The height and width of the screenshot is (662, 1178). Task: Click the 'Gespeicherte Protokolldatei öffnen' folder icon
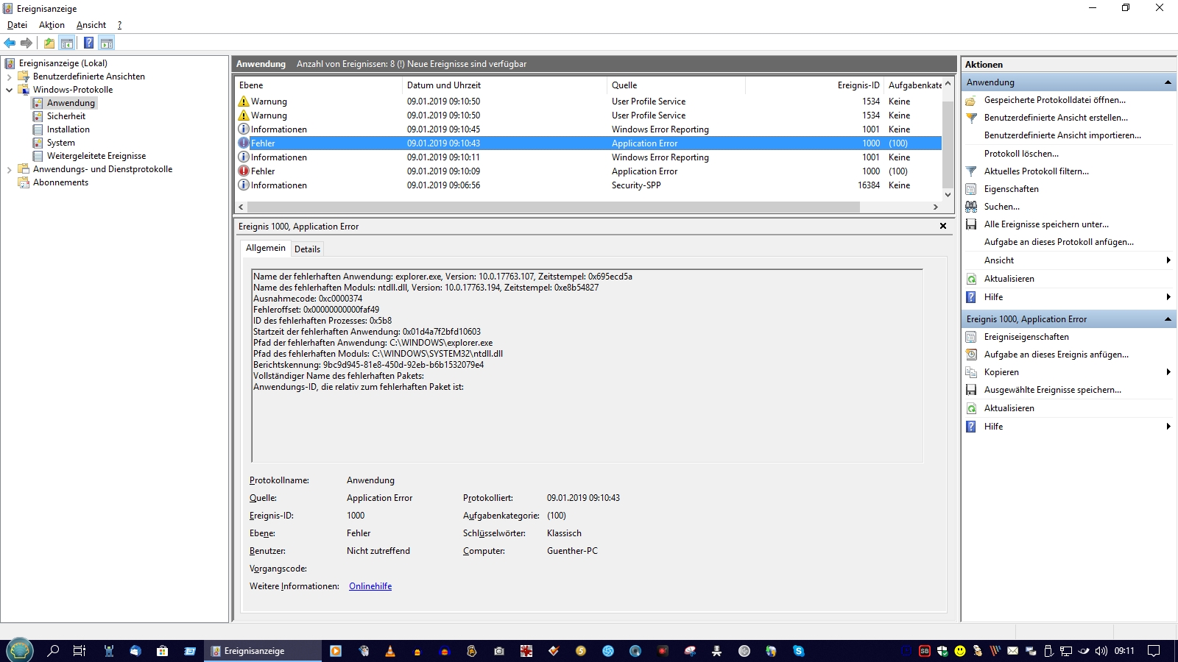(x=971, y=100)
